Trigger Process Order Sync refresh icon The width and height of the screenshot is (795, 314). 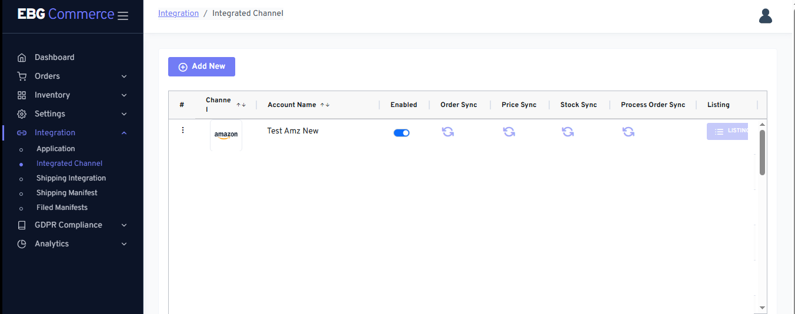[629, 132]
